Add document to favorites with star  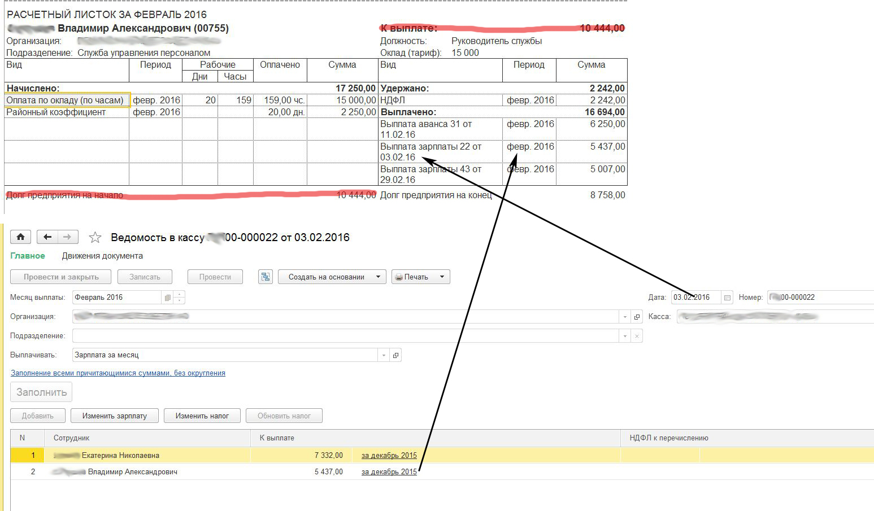click(x=95, y=238)
